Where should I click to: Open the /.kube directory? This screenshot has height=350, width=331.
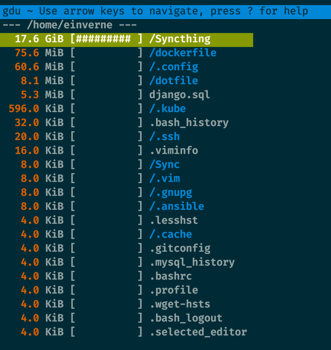pos(168,109)
